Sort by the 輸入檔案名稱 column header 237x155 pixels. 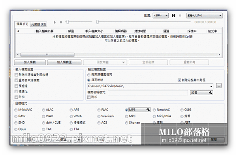pos(45,31)
